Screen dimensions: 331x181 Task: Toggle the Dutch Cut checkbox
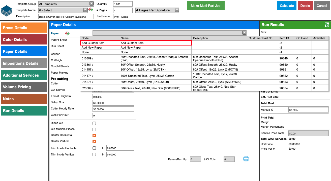(94, 123)
